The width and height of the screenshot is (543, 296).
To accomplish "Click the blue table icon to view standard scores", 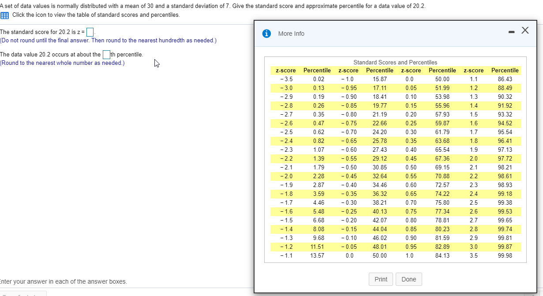I will [x=4, y=16].
